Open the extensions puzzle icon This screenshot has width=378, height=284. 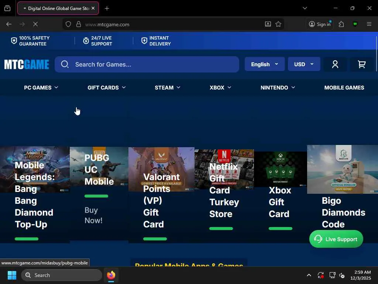(341, 24)
